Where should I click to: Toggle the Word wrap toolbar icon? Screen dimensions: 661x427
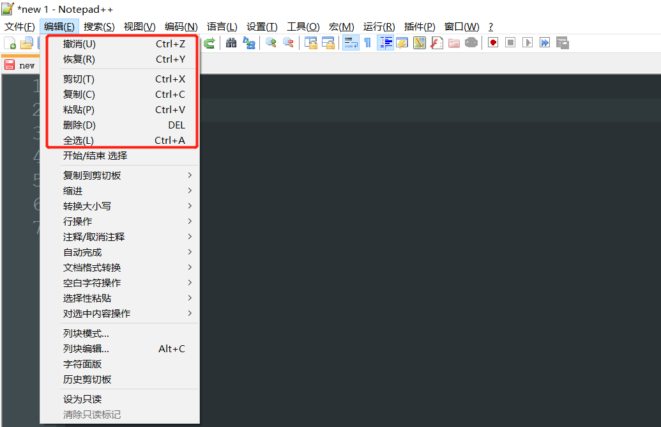coord(351,43)
